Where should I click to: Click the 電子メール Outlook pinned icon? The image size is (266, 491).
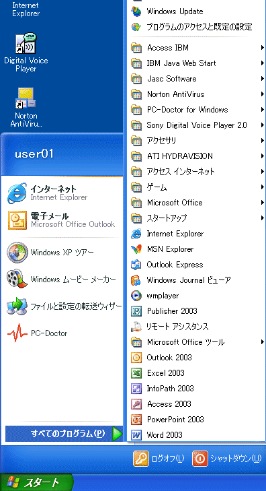[x=17, y=220]
